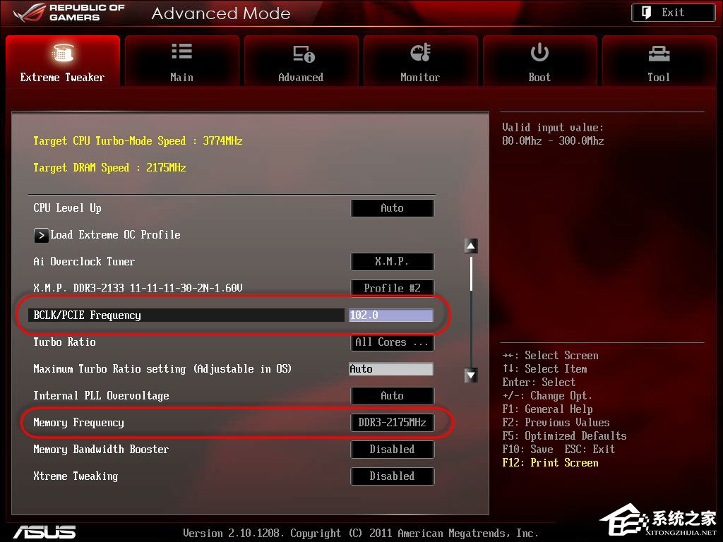Go to the Monitor tab

pos(420,61)
